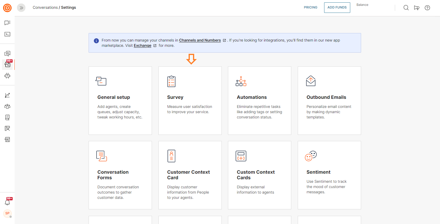This screenshot has height=224, width=440.
Task: Click the Infobip logo icon
Action: click(7, 8)
